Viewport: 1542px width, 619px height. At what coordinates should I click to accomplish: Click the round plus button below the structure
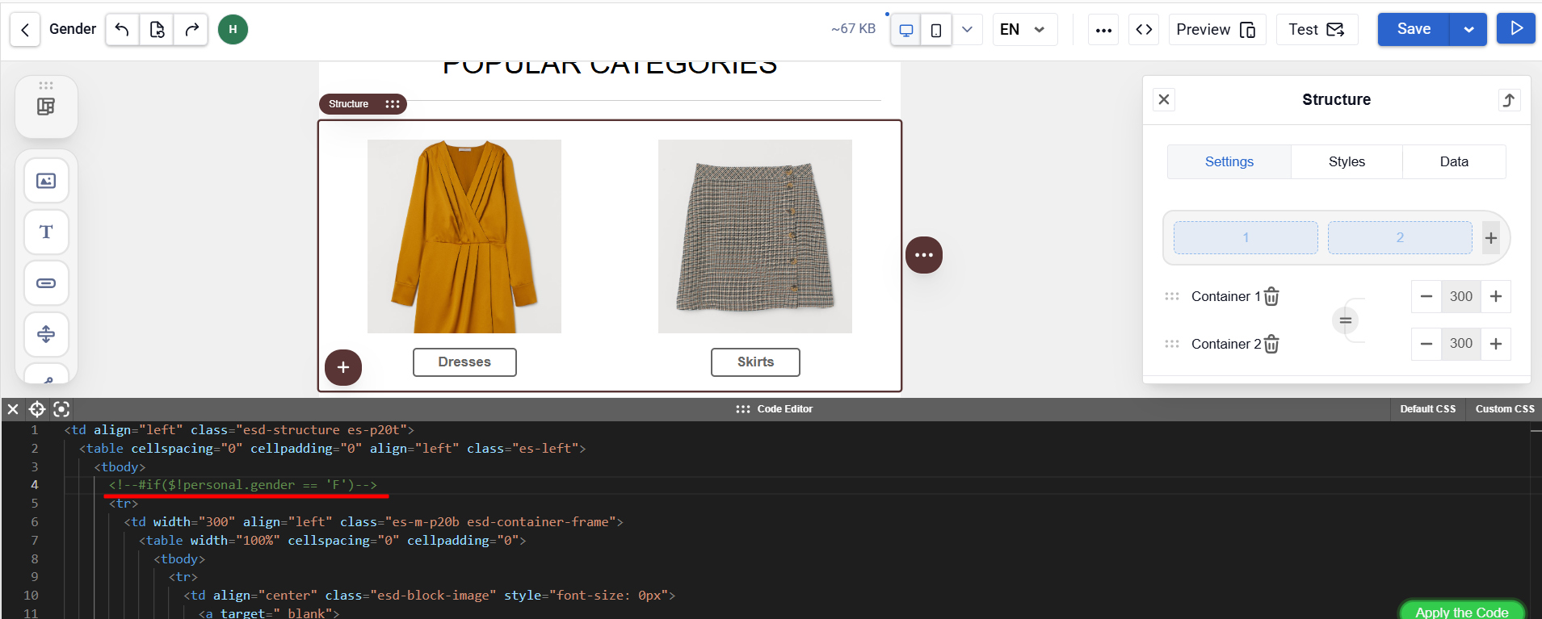(x=343, y=367)
